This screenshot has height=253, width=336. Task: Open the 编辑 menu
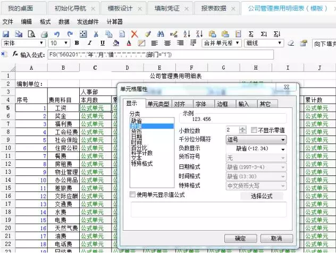[x=27, y=22]
